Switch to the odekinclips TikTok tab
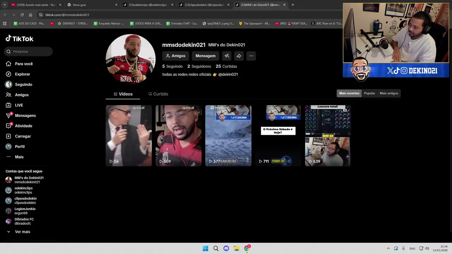 [148, 5]
